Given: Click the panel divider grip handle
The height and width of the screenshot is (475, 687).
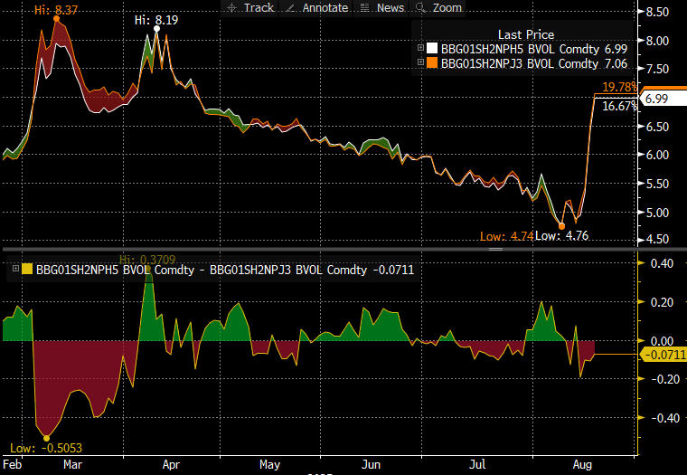Looking at the screenshot, I should pos(495,249).
